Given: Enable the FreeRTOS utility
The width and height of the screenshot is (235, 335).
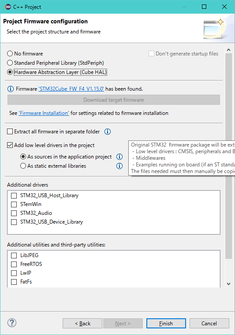Looking at the screenshot, I should tap(14, 264).
